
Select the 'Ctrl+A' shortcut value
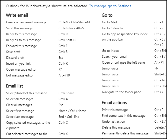pos(63,99)
